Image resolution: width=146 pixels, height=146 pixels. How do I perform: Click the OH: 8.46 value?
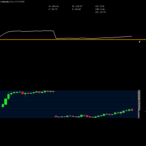click(100, 9)
